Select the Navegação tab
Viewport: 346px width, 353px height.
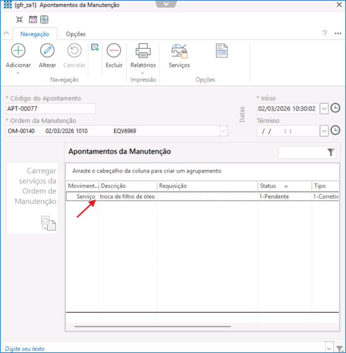[x=35, y=34]
